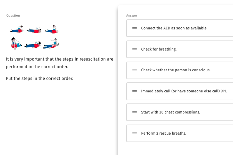Click the 'Answer' section label
233x155 pixels.
coord(132,16)
